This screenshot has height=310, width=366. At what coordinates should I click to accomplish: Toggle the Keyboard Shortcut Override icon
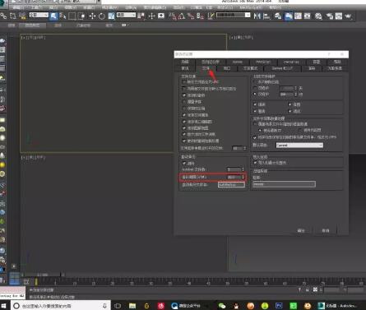pyautogui.click(x=161, y=16)
